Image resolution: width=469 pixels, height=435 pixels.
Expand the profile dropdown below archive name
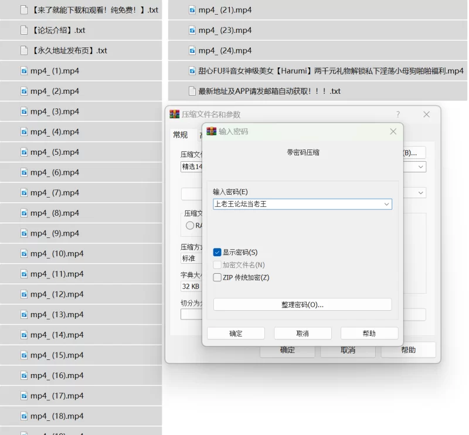(x=420, y=193)
